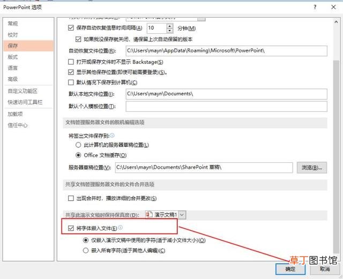The height and width of the screenshot is (279, 343).
Task: Click the 确定 button
Action: point(290,269)
